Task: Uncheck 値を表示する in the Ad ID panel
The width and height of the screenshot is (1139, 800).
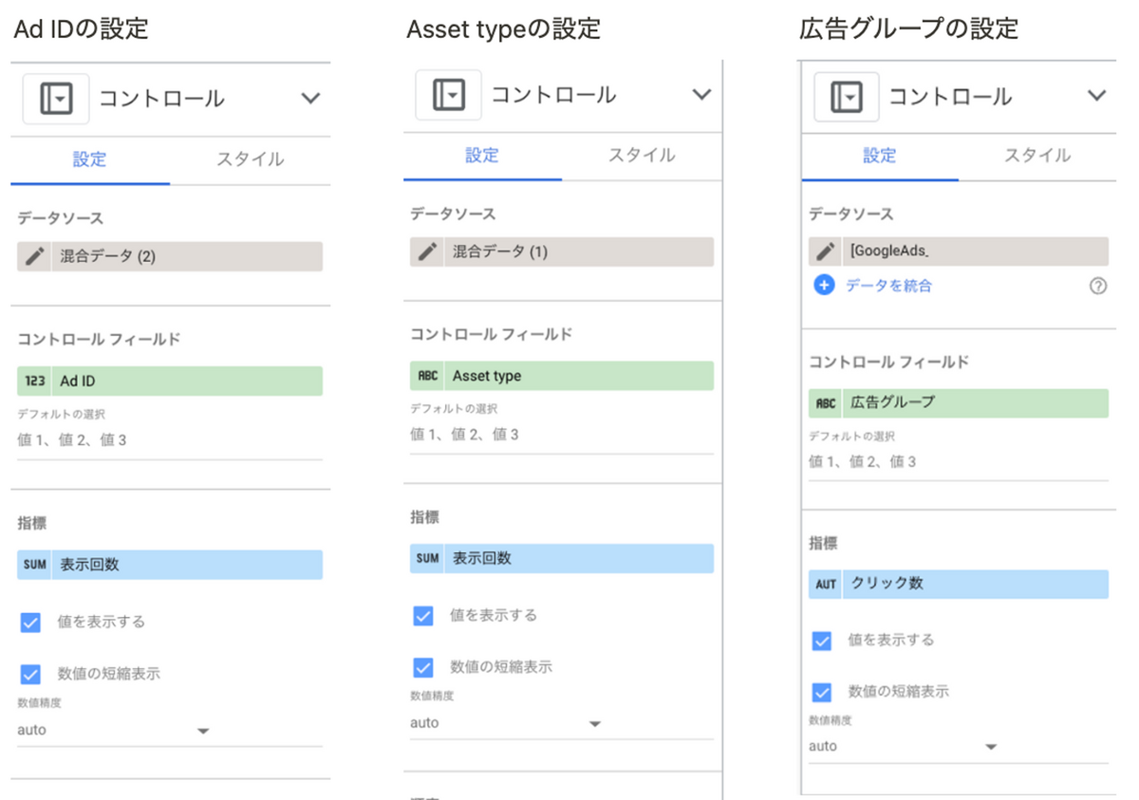Action: click(x=28, y=622)
